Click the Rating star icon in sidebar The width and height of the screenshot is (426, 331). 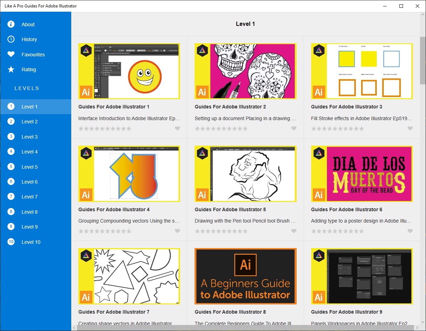[x=11, y=69]
